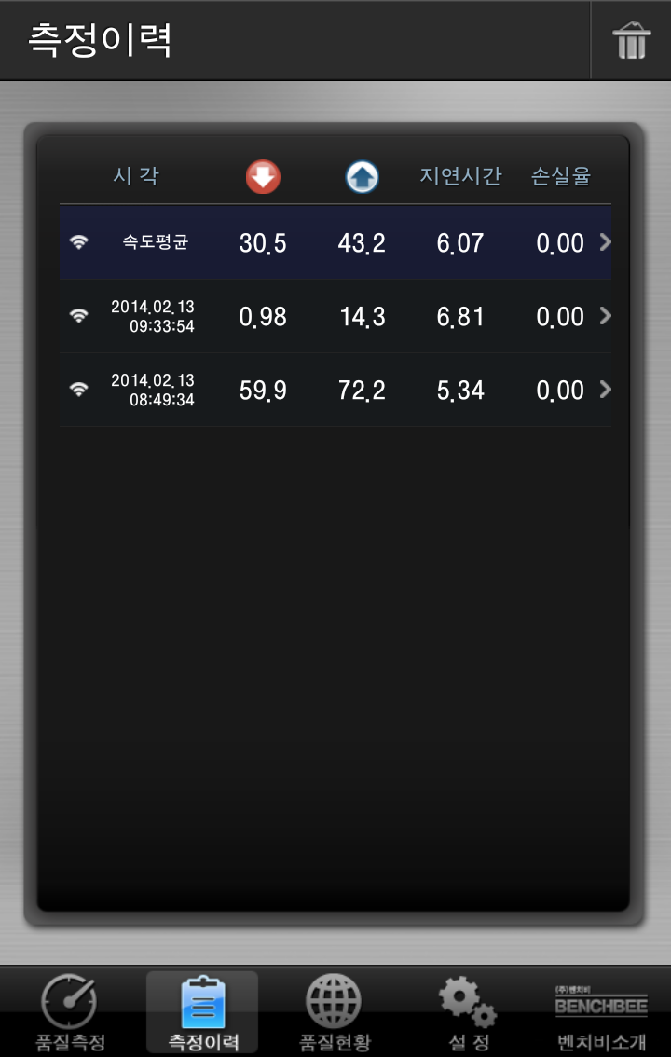Click the blue upload arrow column icon

click(x=362, y=177)
